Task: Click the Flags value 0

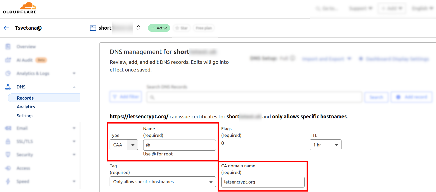Action: pyautogui.click(x=223, y=143)
